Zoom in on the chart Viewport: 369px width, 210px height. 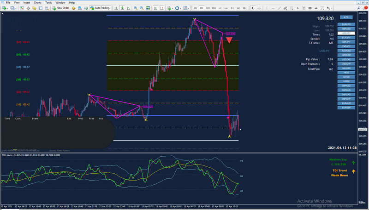136,8
